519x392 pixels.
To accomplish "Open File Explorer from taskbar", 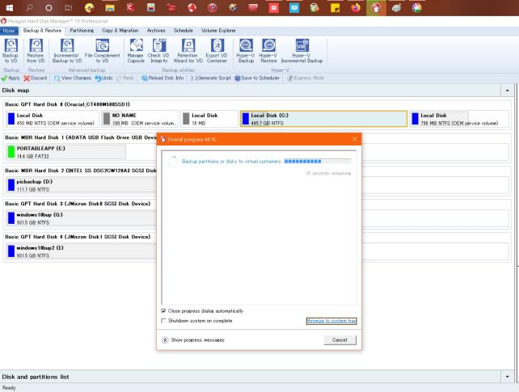I will coord(110,7).
